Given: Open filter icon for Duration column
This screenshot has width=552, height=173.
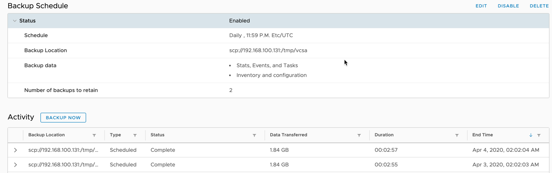Looking at the screenshot, I should point(457,135).
